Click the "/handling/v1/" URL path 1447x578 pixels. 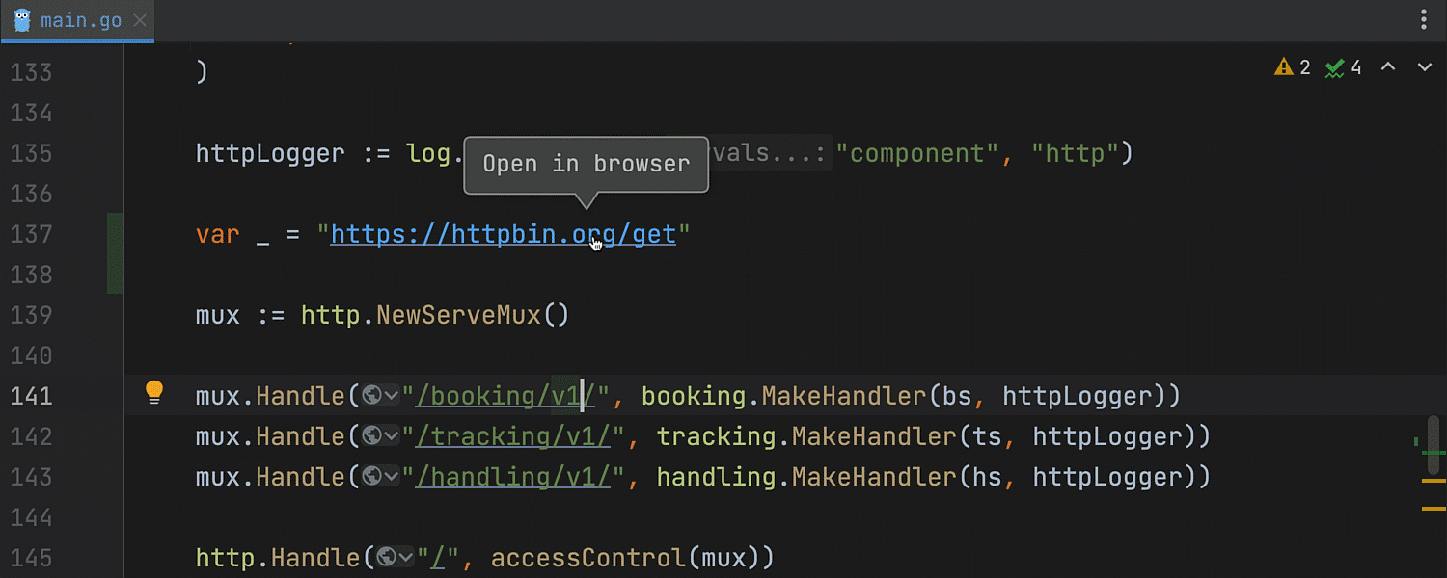click(512, 477)
